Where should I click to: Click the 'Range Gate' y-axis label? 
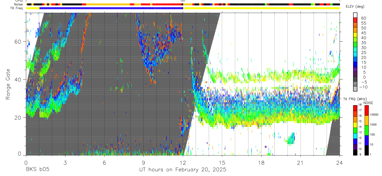click(x=8, y=84)
